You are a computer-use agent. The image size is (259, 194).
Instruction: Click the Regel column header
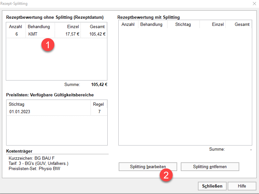click(98, 104)
